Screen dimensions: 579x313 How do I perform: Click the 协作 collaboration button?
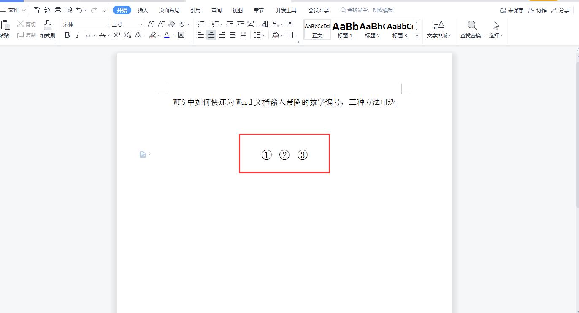point(538,10)
